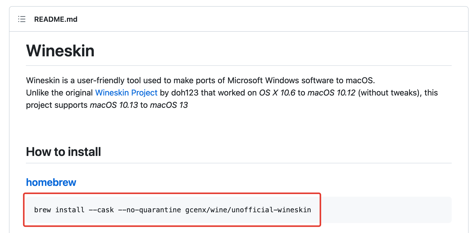
Task: Open the Wineskin Project link
Action: click(126, 93)
